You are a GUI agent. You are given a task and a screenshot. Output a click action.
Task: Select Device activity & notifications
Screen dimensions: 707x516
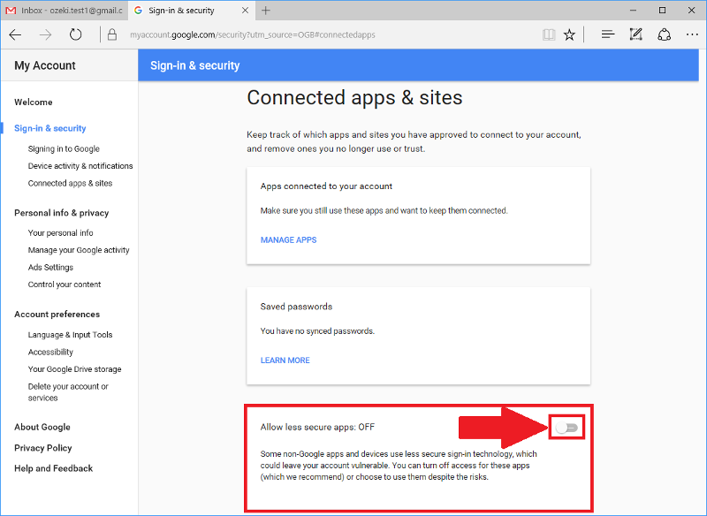(x=80, y=166)
